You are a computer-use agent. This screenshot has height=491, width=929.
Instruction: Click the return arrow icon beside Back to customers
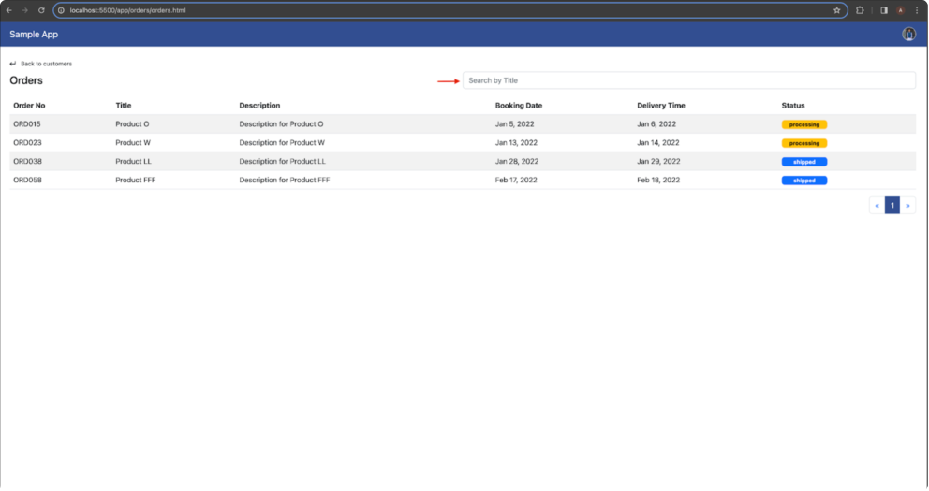[x=13, y=64]
